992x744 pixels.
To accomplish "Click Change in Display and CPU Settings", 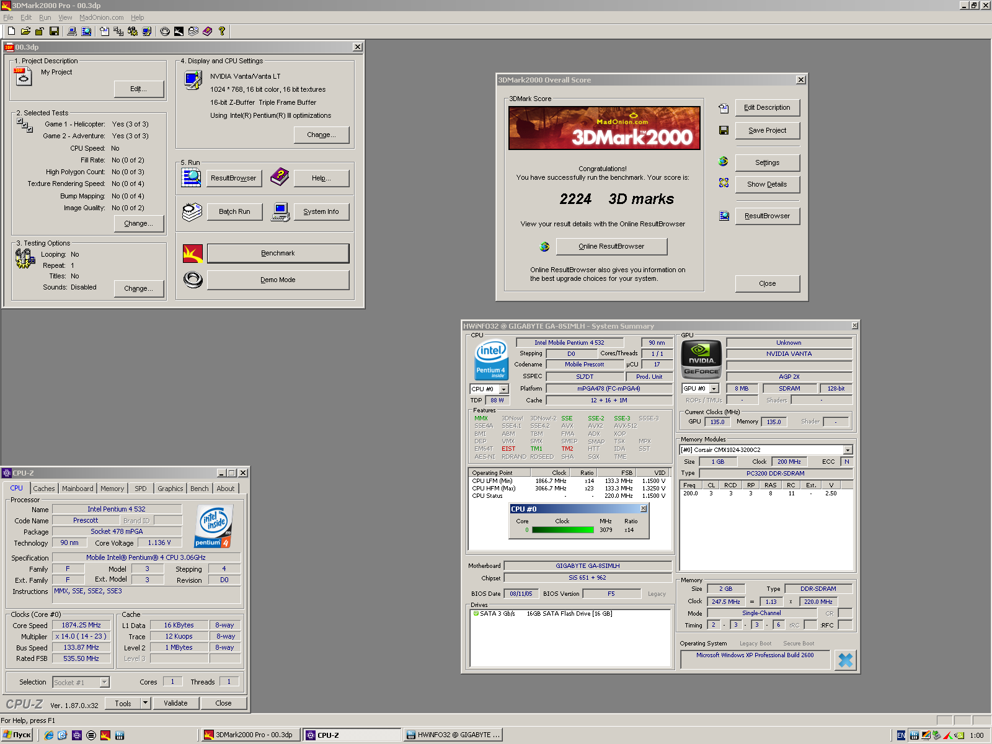I will coord(321,135).
